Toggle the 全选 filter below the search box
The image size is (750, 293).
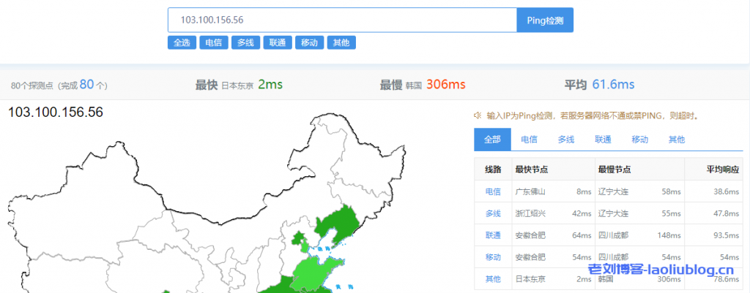[181, 42]
